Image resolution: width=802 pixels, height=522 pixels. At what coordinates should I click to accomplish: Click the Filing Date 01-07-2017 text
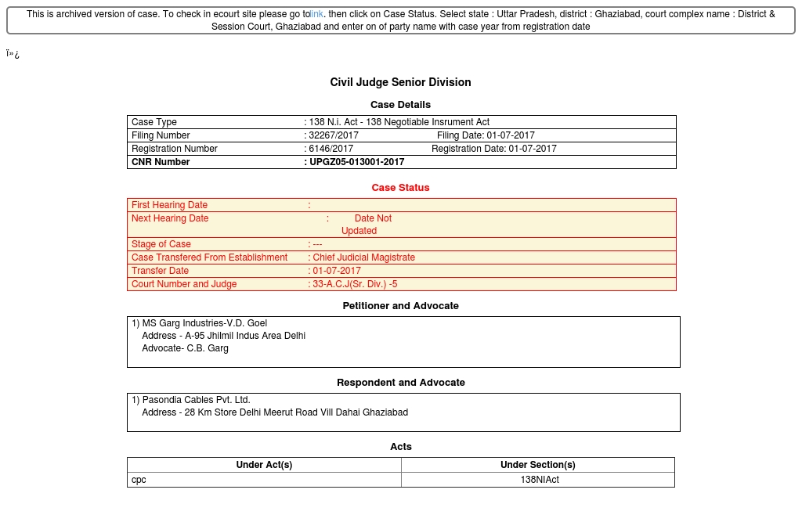click(486, 135)
